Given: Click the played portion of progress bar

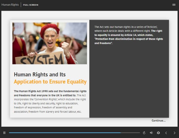Looking at the screenshot, I should (x=60, y=133).
